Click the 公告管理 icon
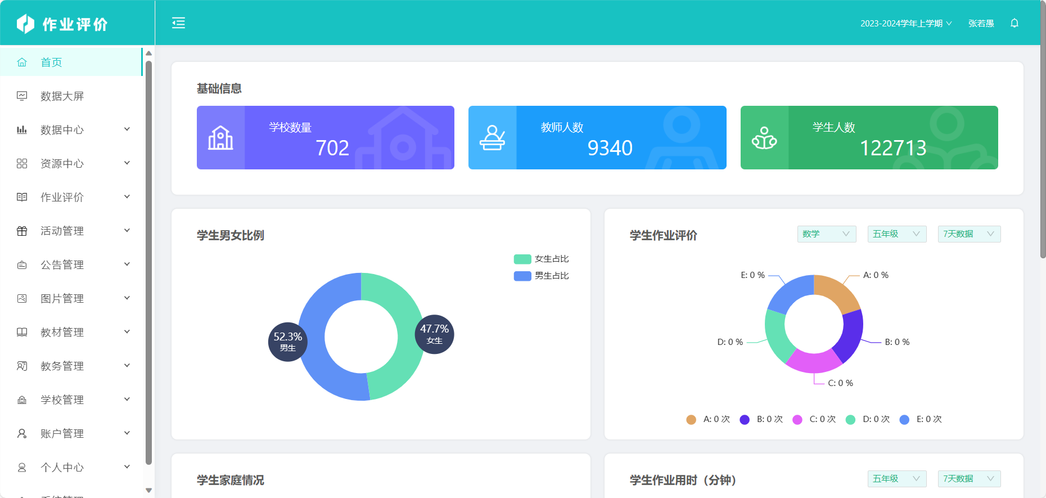Screen dimensions: 1046x498 [22, 264]
